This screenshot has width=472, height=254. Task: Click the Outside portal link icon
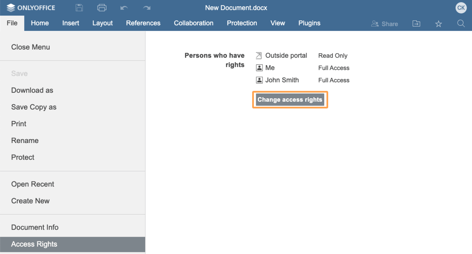(259, 56)
